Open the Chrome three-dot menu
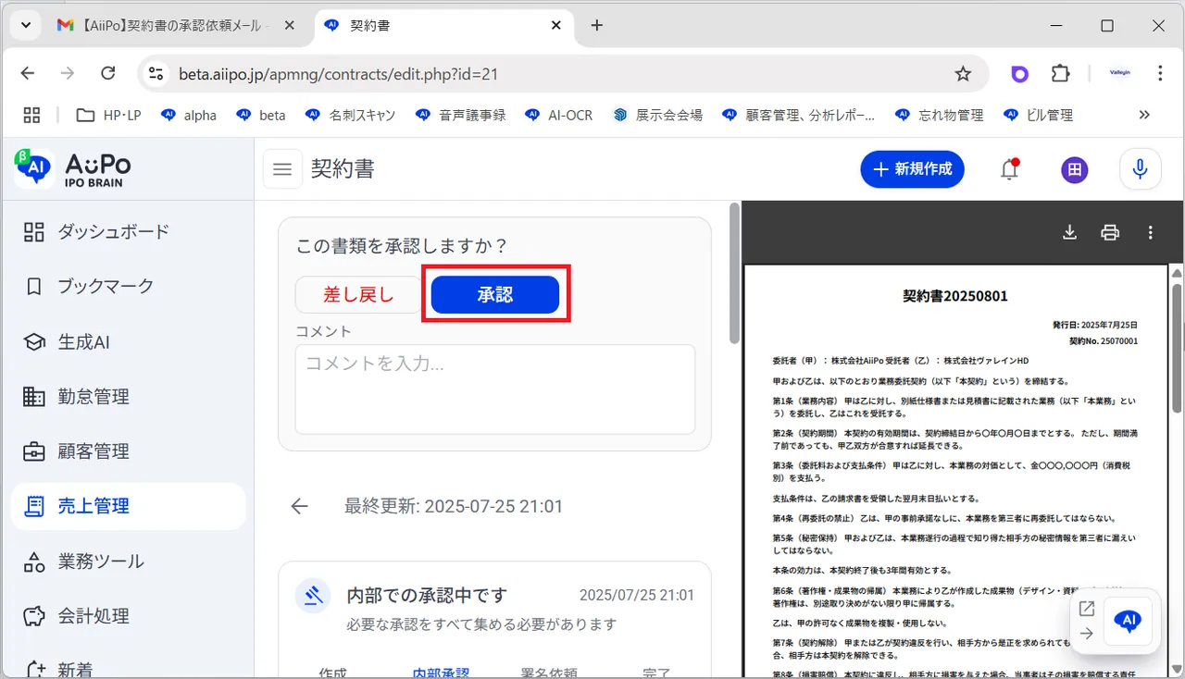The height and width of the screenshot is (679, 1185). point(1160,73)
